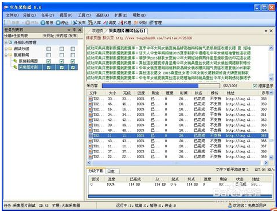Click log area scroll up arrow
The image size is (278, 212).
pos(271,48)
